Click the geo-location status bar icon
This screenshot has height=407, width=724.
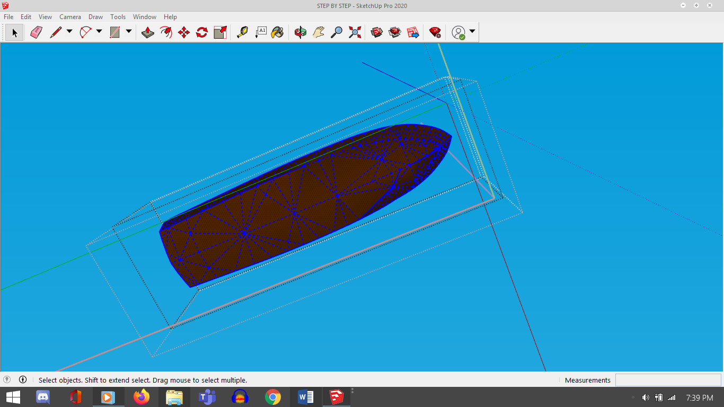pos(7,379)
